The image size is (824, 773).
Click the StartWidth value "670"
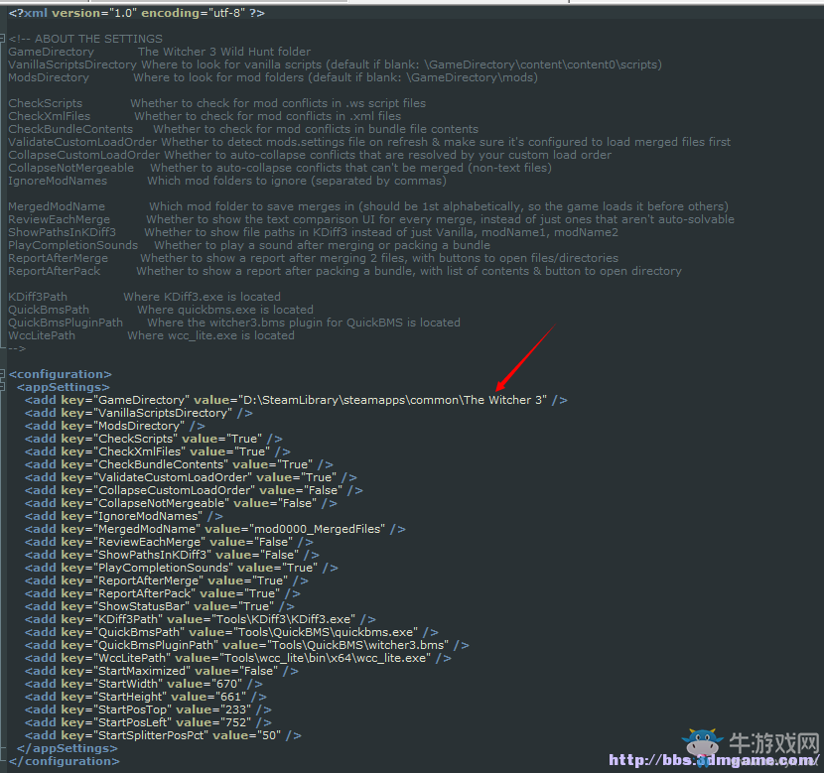[227, 684]
